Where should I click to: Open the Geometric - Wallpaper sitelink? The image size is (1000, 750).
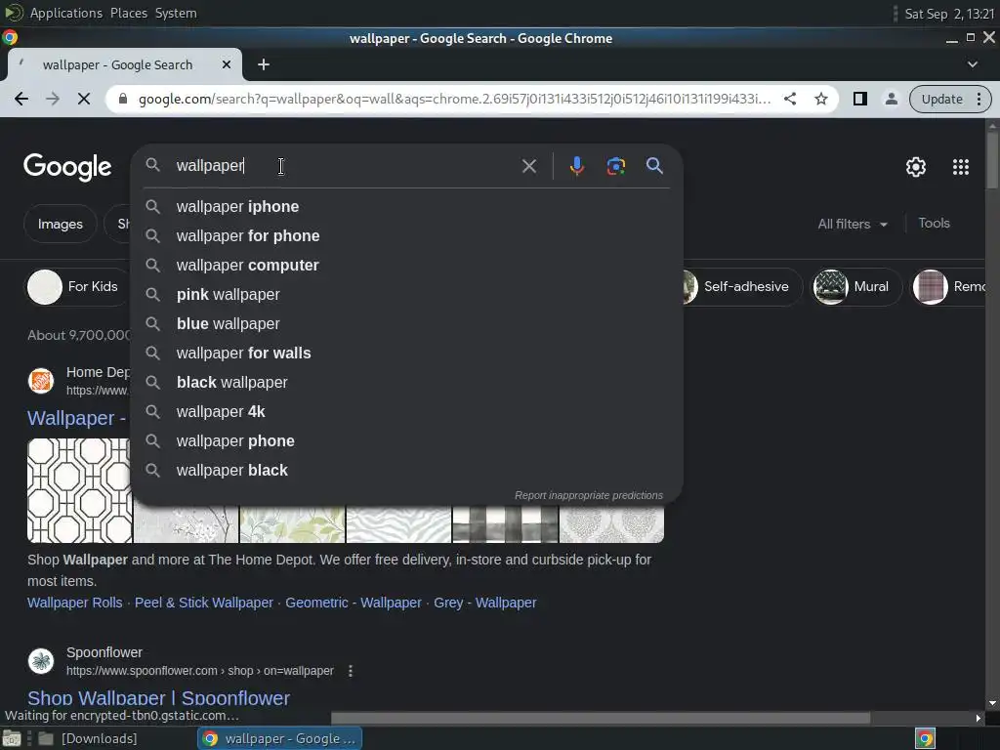pos(354,603)
